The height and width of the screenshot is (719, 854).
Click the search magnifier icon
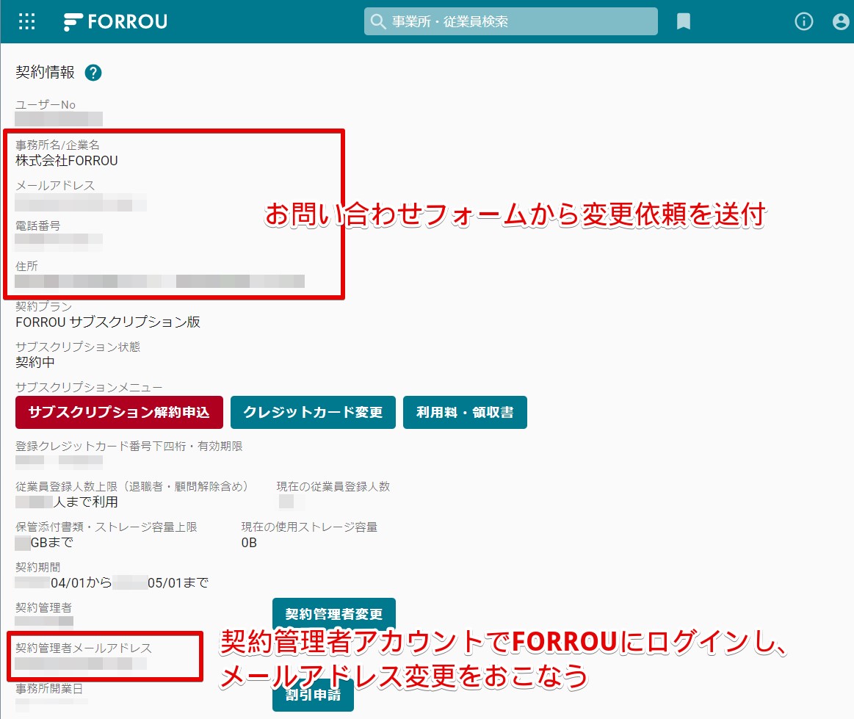(377, 22)
